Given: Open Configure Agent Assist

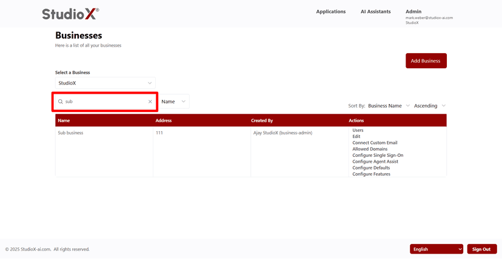Looking at the screenshot, I should (376, 162).
